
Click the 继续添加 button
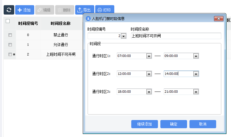click(145, 124)
